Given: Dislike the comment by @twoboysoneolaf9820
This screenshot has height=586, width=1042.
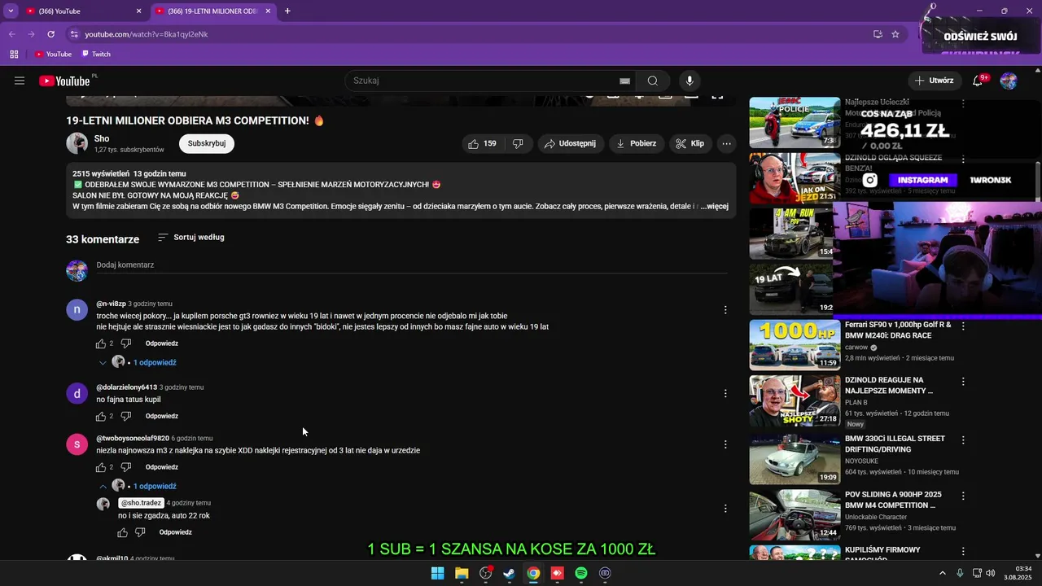Looking at the screenshot, I should click(x=125, y=467).
